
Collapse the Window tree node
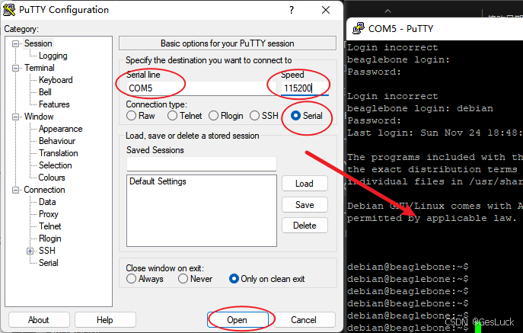pyautogui.click(x=15, y=117)
